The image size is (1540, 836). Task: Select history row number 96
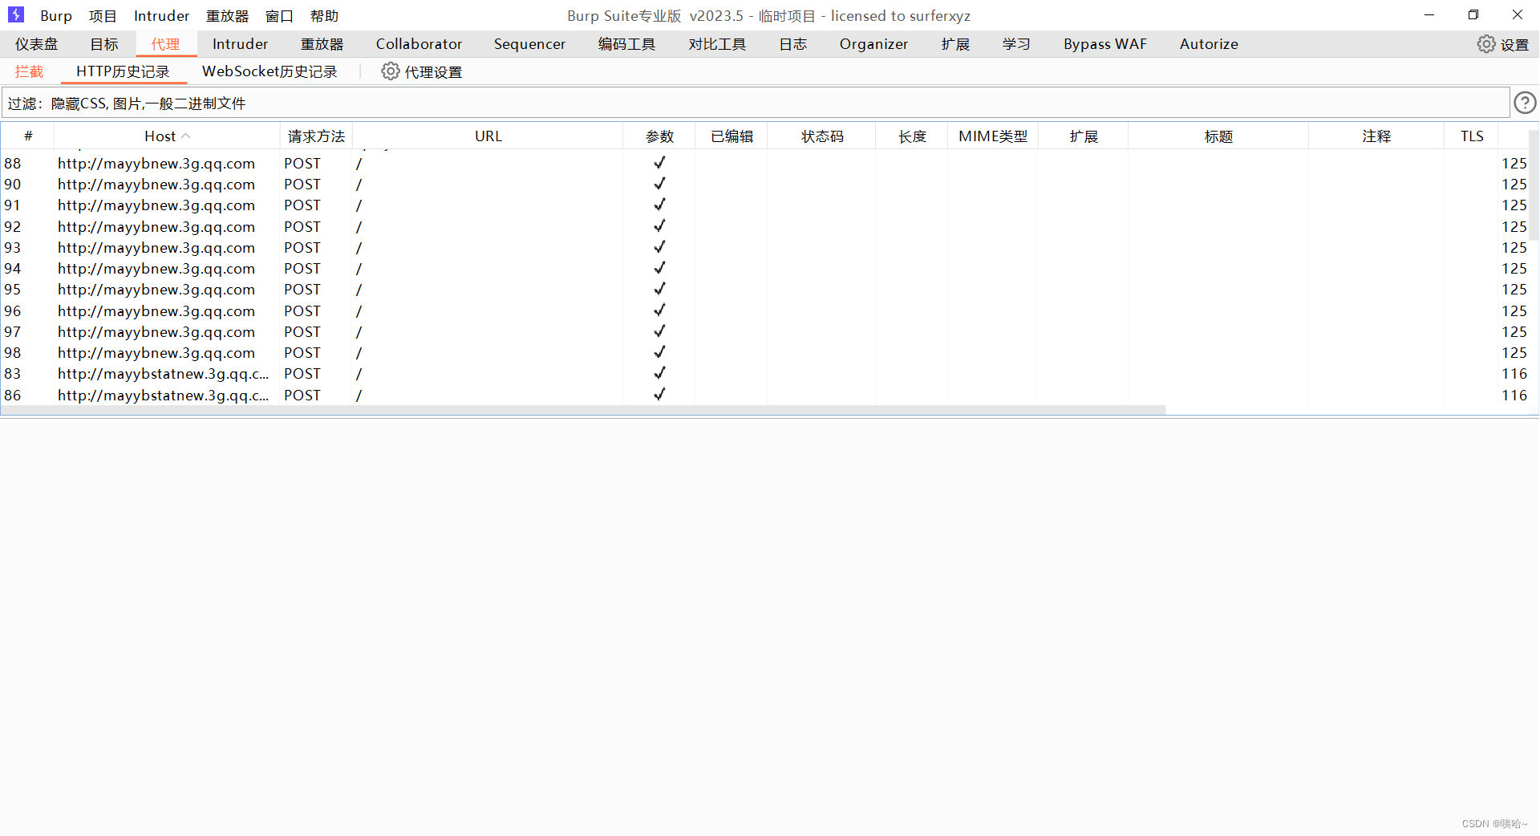click(765, 311)
